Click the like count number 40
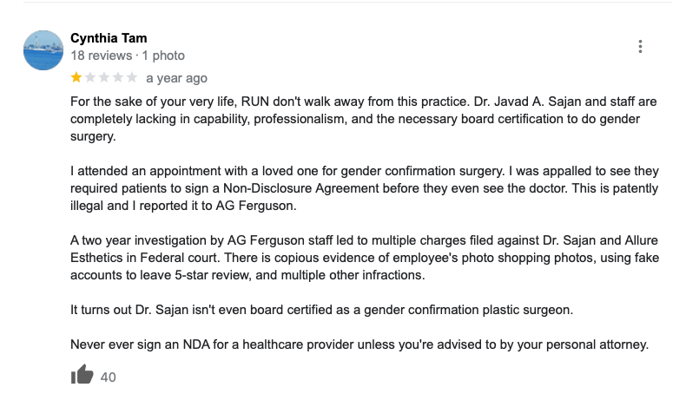This screenshot has height=400, width=686. point(109,377)
